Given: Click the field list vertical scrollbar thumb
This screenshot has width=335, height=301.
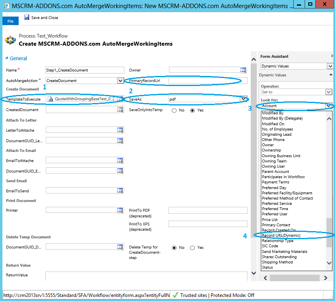Looking at the screenshot, I should point(329,233).
